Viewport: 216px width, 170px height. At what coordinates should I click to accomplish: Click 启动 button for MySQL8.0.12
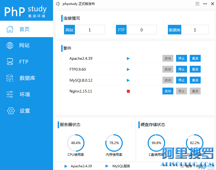pyautogui.click(x=168, y=80)
